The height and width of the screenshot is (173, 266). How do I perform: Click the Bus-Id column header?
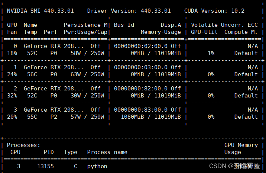(124, 25)
